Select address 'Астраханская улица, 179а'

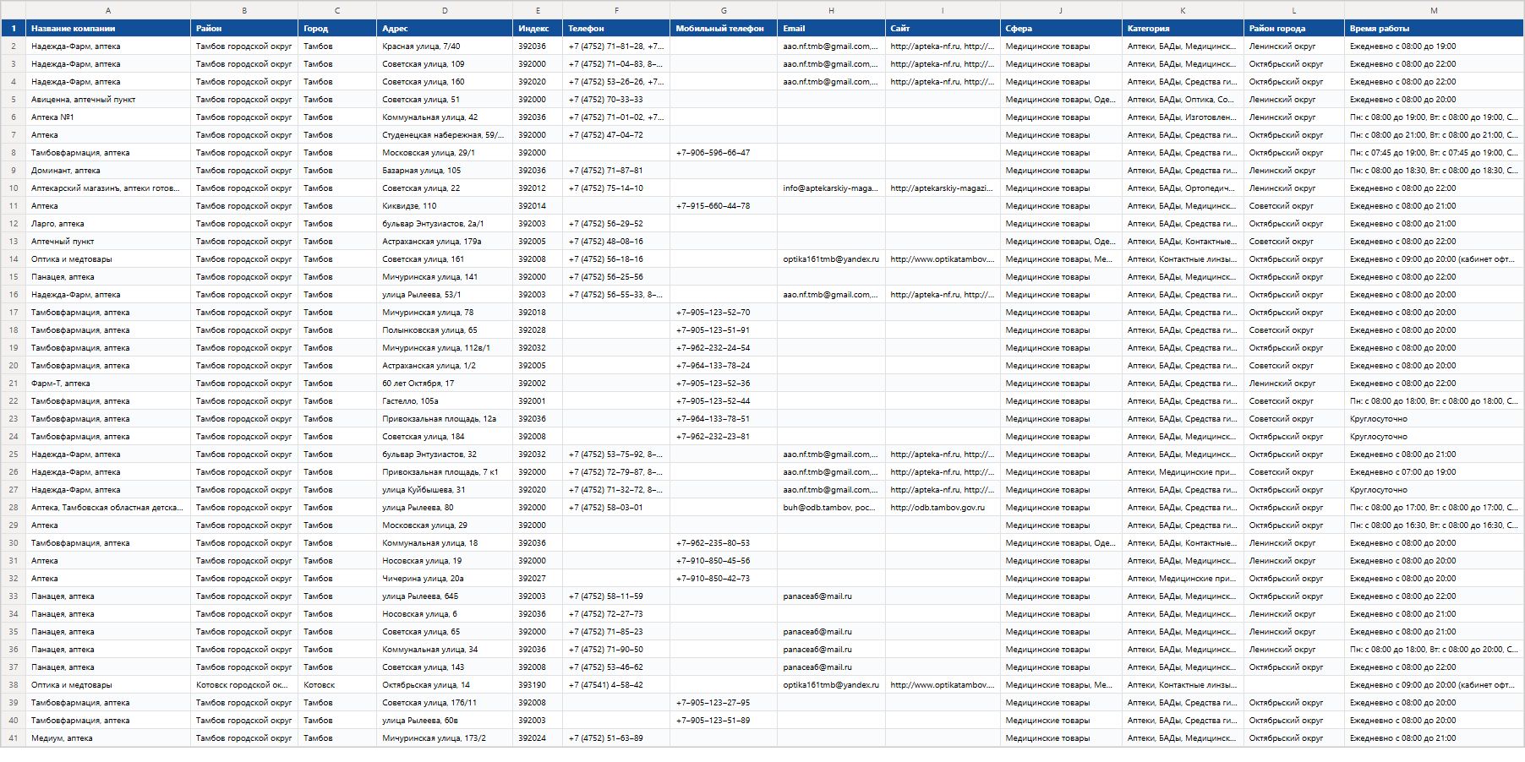[x=445, y=242]
